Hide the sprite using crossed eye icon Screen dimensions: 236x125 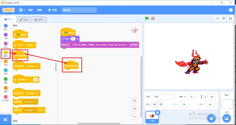point(161,104)
